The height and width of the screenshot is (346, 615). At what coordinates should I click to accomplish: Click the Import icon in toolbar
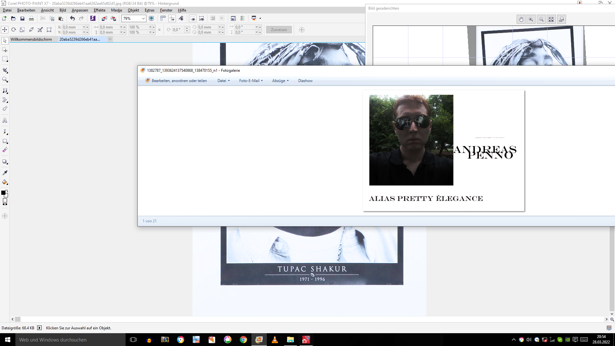[x=104, y=19]
